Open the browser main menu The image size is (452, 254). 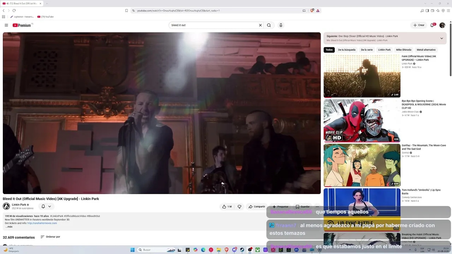tap(448, 11)
